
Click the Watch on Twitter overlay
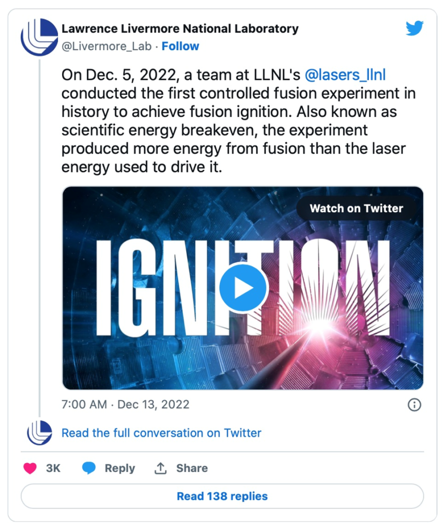(356, 209)
